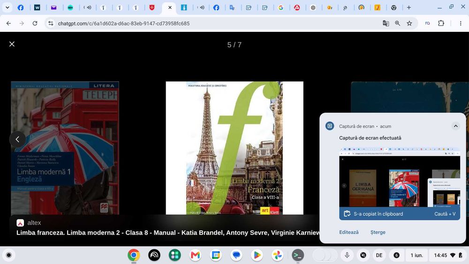Go forward in browser history

[x=22, y=23]
